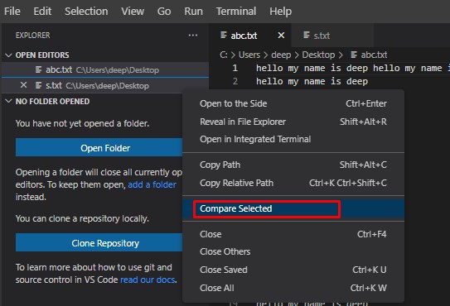Image resolution: width=450 pixels, height=306 pixels.
Task: Open the Selection menu
Action: pos(86,12)
